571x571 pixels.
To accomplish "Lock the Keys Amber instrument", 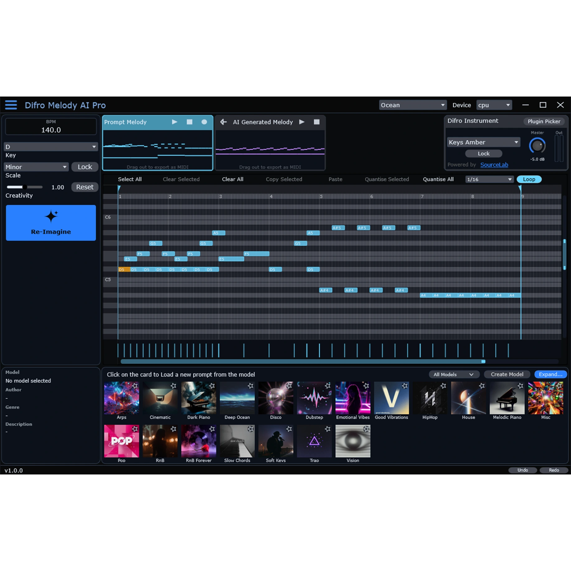I will point(484,153).
